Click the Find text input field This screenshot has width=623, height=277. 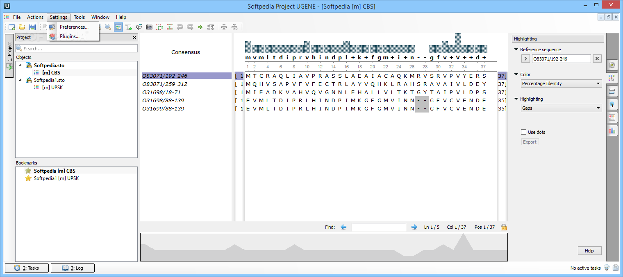coord(379,227)
